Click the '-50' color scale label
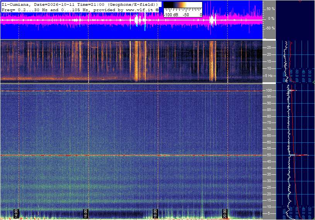This screenshot has height=220, width=315. [x=186, y=15]
